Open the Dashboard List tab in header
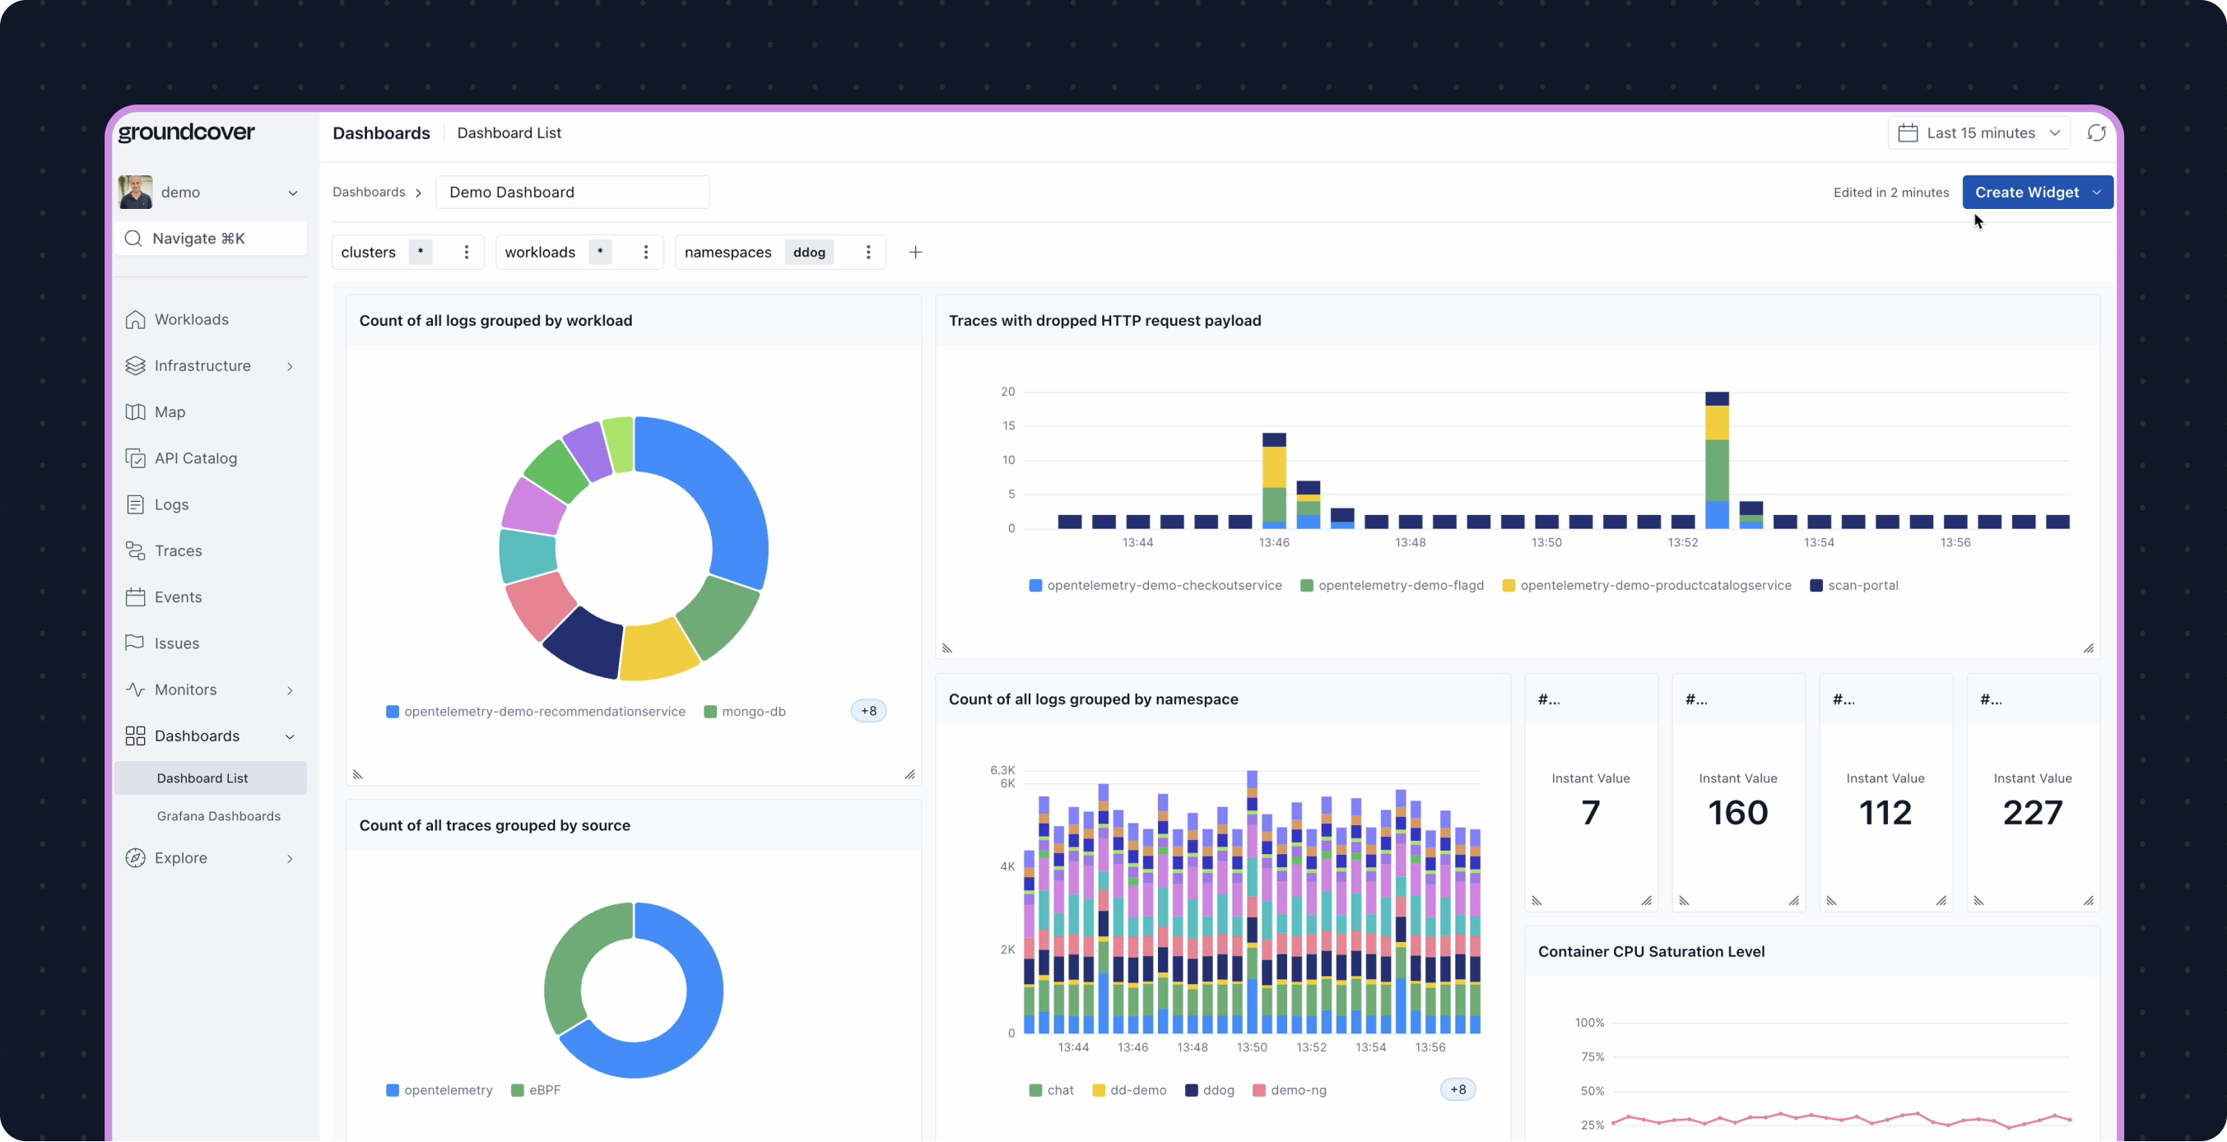Screen dimensions: 2227x1142 [509, 133]
